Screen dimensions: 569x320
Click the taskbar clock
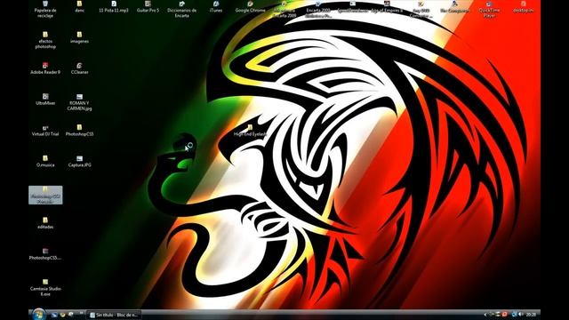(531, 315)
